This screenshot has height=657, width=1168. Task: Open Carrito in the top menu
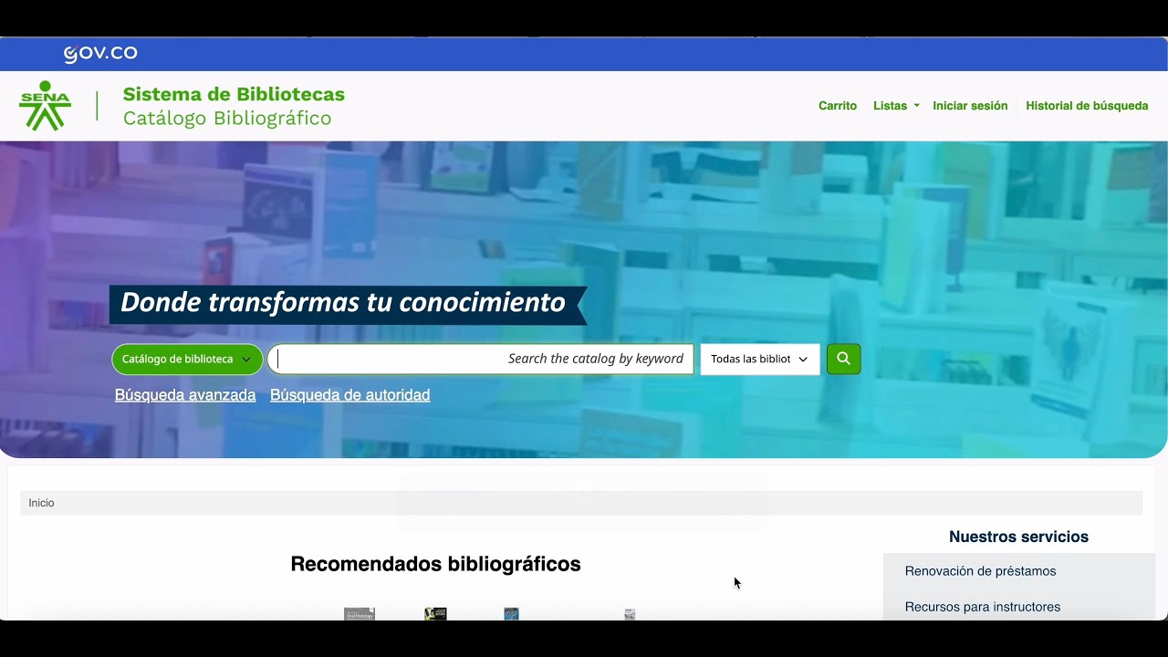click(x=838, y=106)
